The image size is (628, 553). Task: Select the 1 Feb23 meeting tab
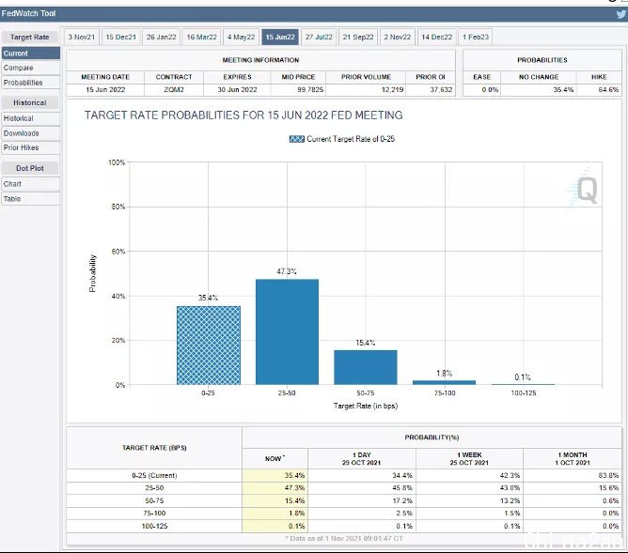[476, 38]
